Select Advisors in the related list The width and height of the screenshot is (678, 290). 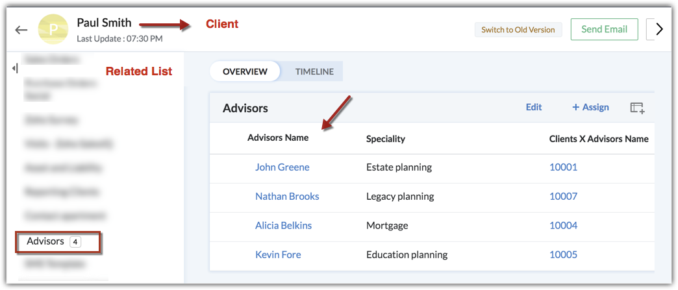tap(45, 241)
